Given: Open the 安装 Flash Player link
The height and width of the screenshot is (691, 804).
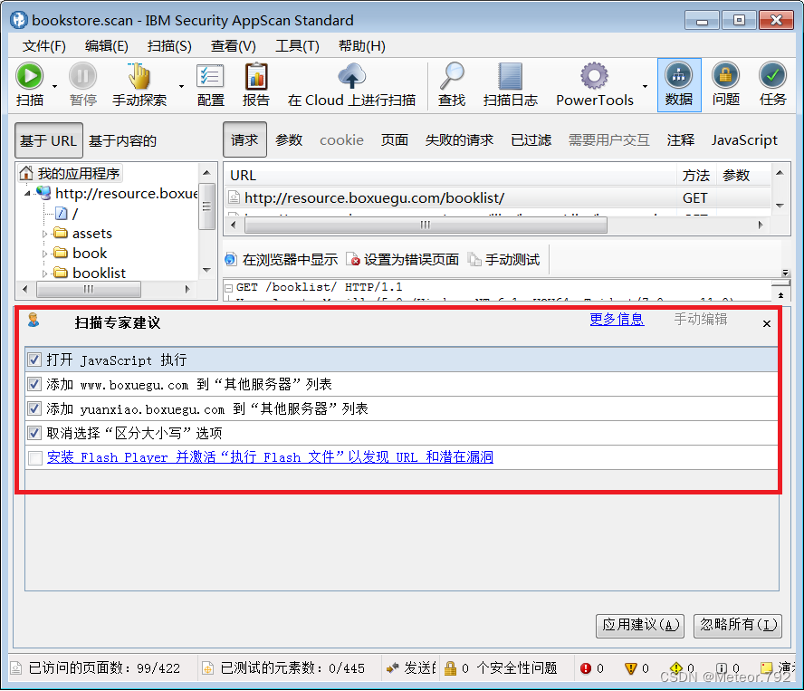Looking at the screenshot, I should click(x=270, y=457).
